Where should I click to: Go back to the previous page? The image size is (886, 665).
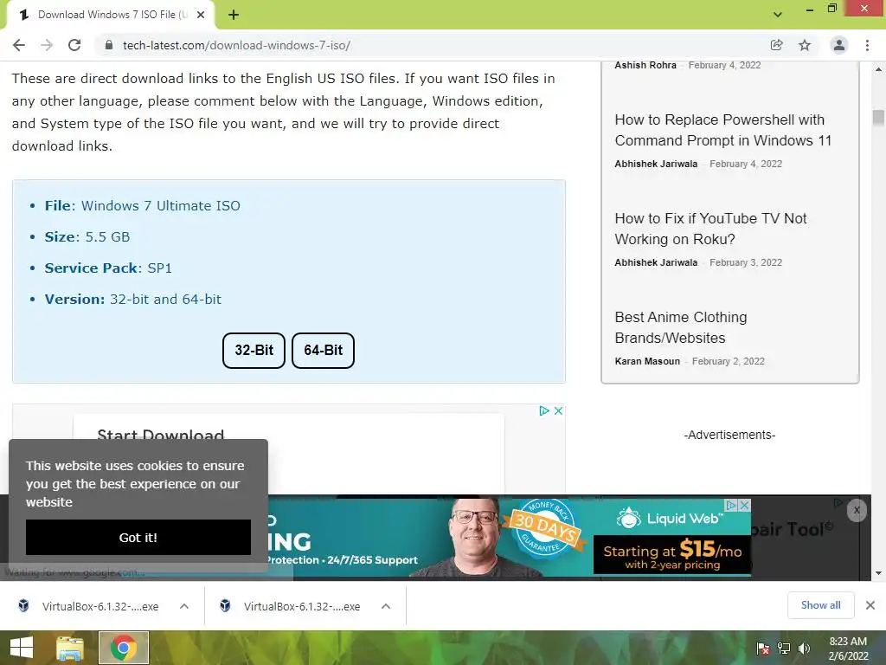tap(19, 45)
